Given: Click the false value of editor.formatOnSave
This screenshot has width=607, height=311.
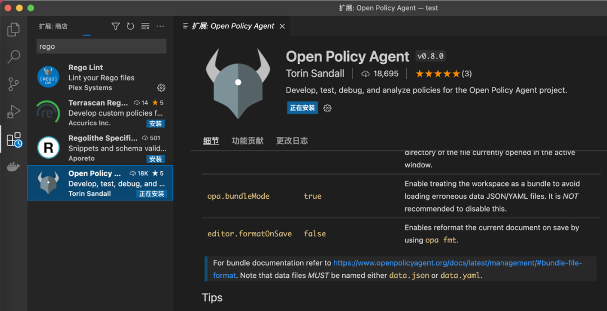Looking at the screenshot, I should point(315,234).
